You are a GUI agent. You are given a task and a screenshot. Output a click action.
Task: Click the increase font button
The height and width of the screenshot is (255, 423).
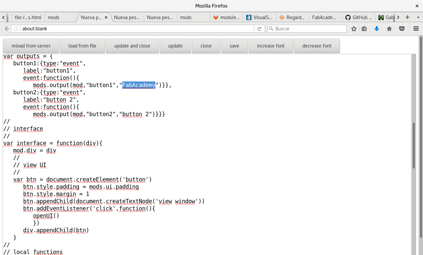271,46
